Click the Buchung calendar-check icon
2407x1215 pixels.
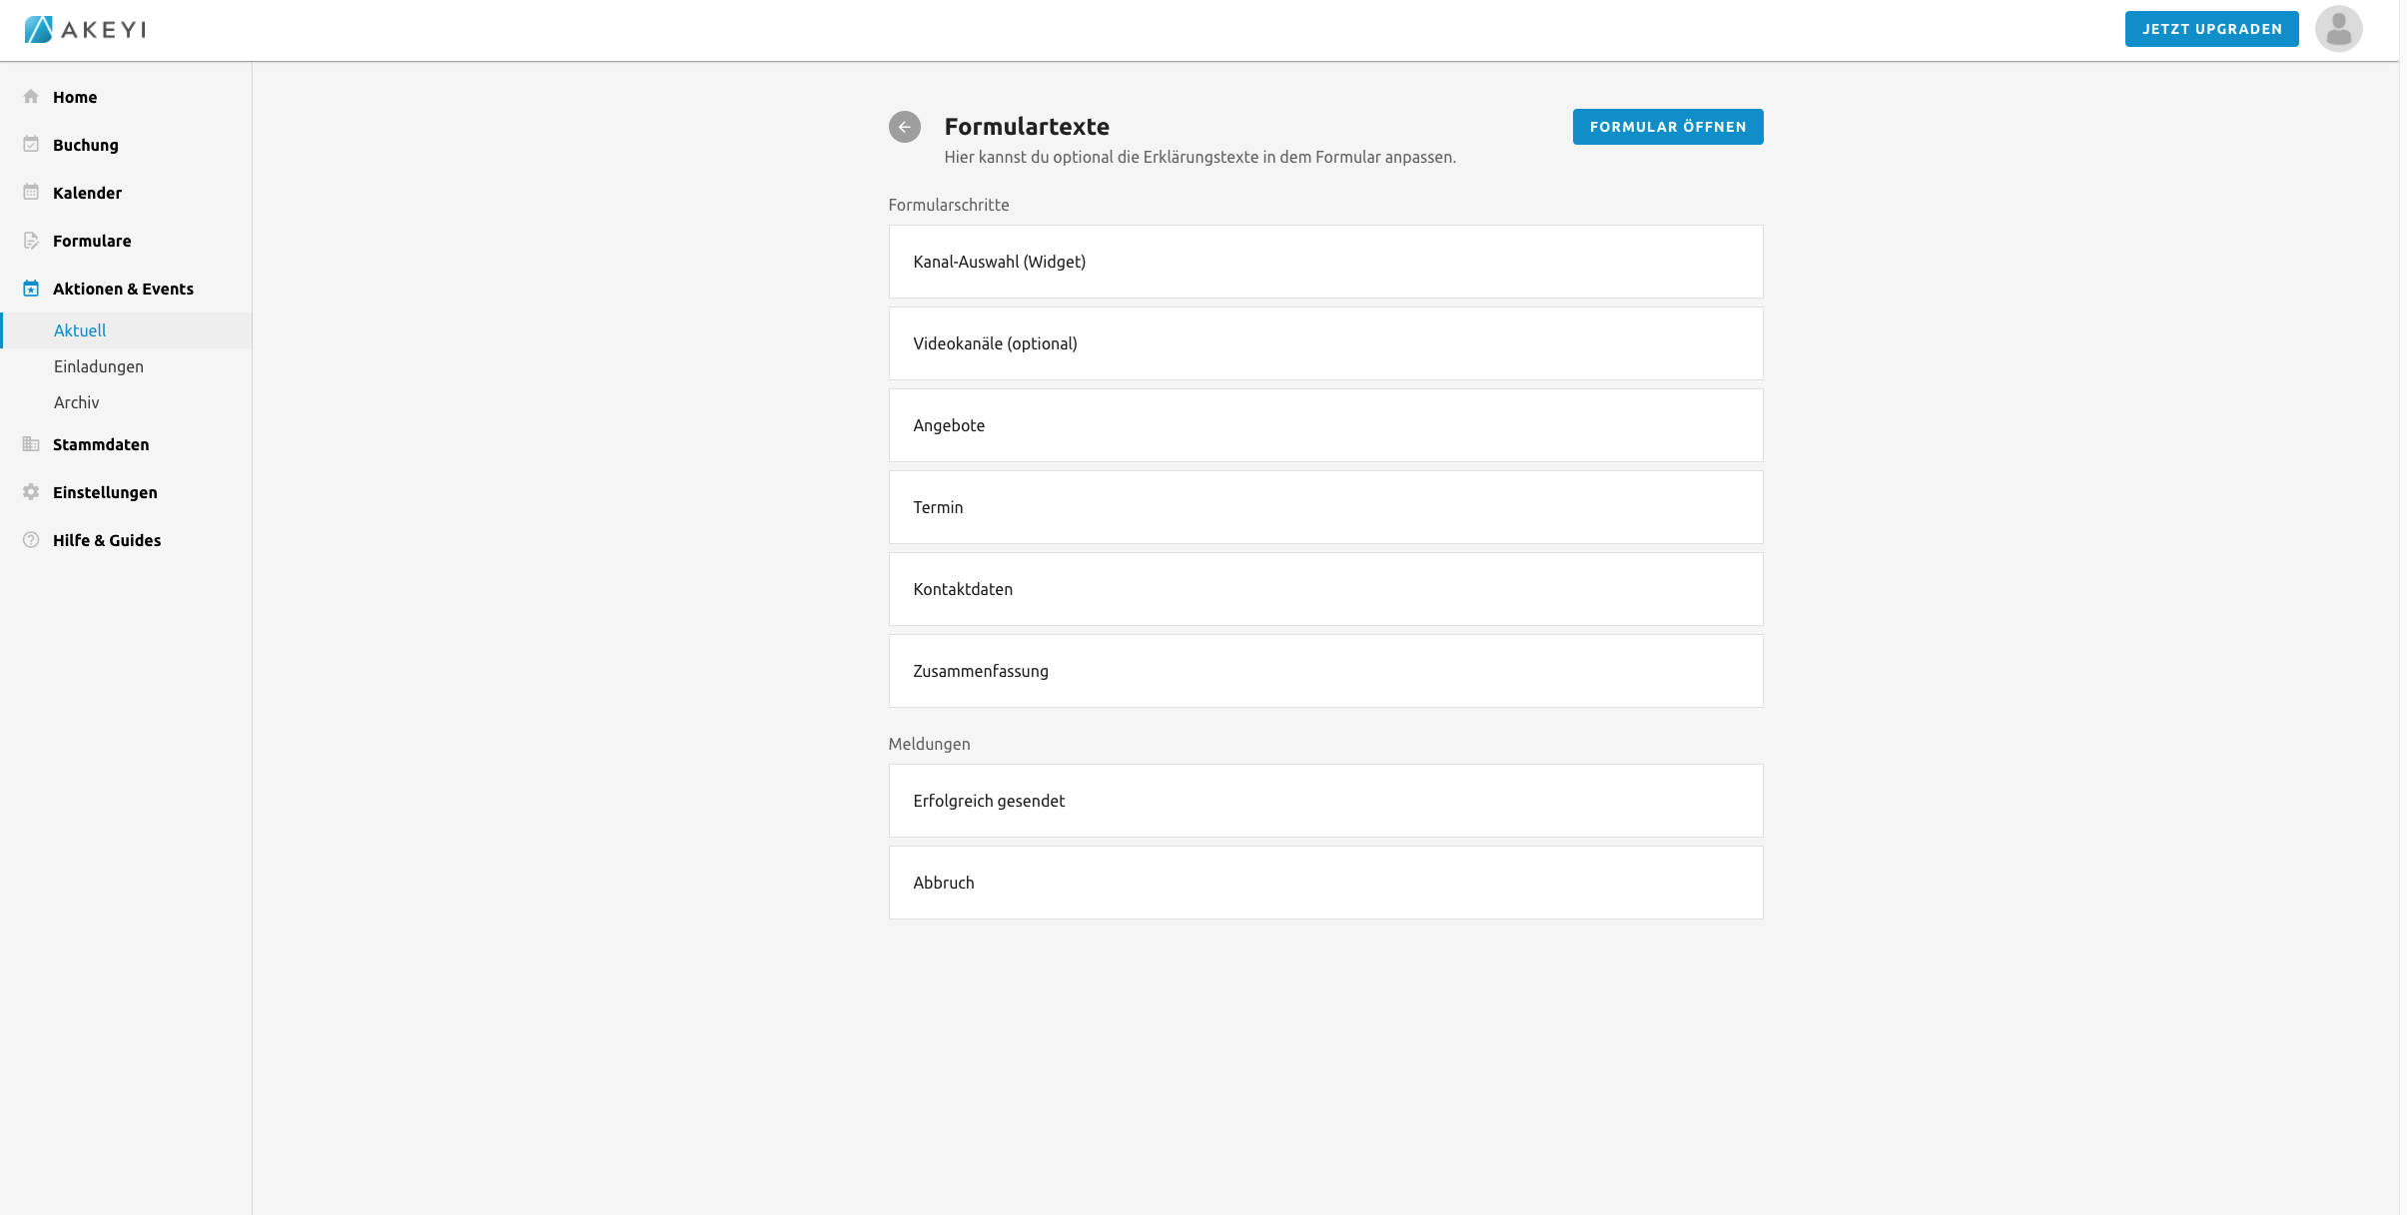tap(31, 145)
